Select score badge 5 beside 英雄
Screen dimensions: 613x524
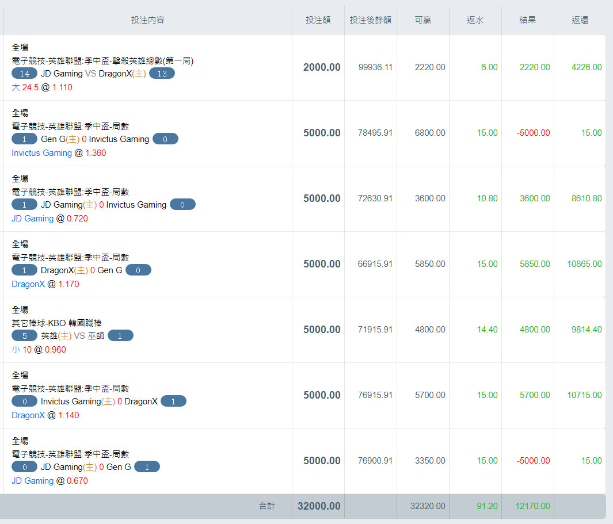(25, 336)
